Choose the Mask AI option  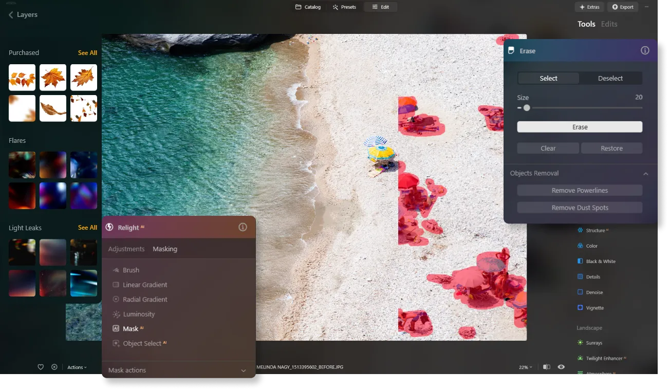click(128, 328)
